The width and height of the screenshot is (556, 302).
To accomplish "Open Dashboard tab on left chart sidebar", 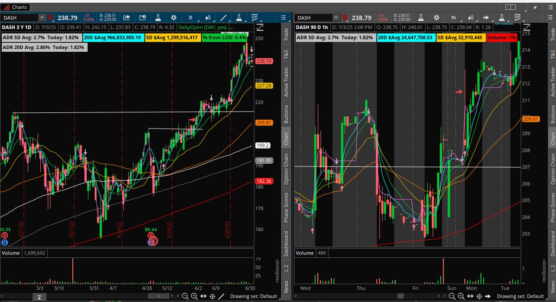I will (x=286, y=244).
